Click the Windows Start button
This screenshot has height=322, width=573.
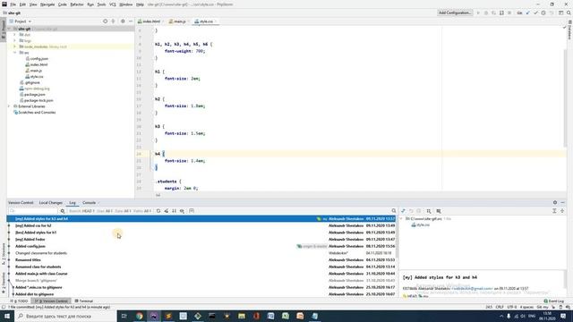coord(7,316)
